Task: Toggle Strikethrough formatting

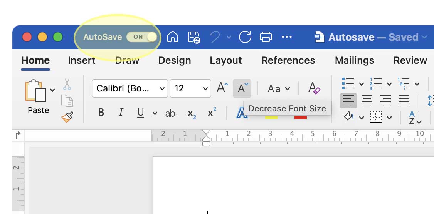Action: click(170, 113)
